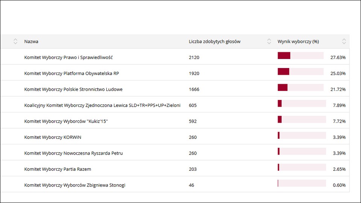Image resolution: width=361 pixels, height=203 pixels.
Task: Open Komitet Wyborczy Platforma Obywatelska RP
Action: [71, 73]
